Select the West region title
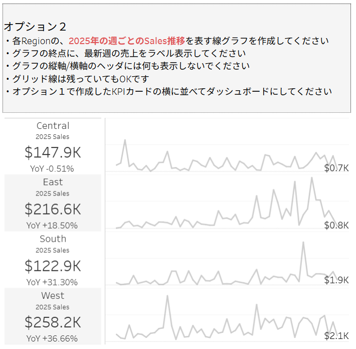 [x=53, y=296]
